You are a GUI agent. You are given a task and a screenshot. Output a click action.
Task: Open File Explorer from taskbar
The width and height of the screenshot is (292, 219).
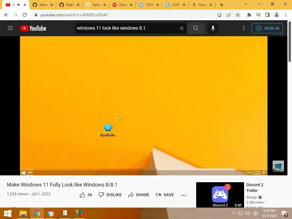[23, 213]
